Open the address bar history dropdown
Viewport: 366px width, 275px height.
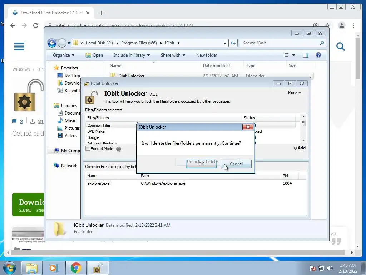pyautogui.click(x=225, y=43)
